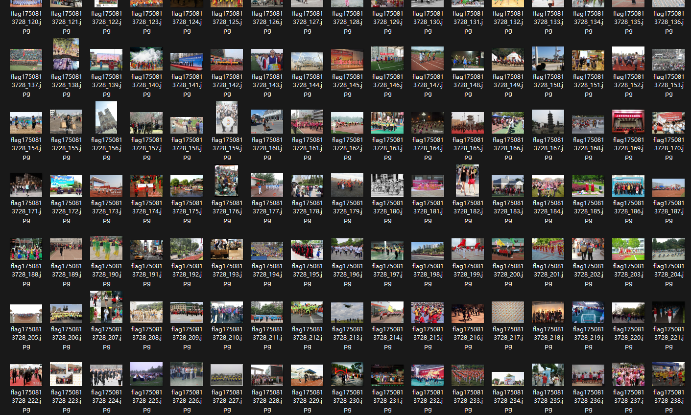This screenshot has width=691, height=415.
Task: Pick the flag1750813728_186.jpg thumbnail
Action: point(628,186)
